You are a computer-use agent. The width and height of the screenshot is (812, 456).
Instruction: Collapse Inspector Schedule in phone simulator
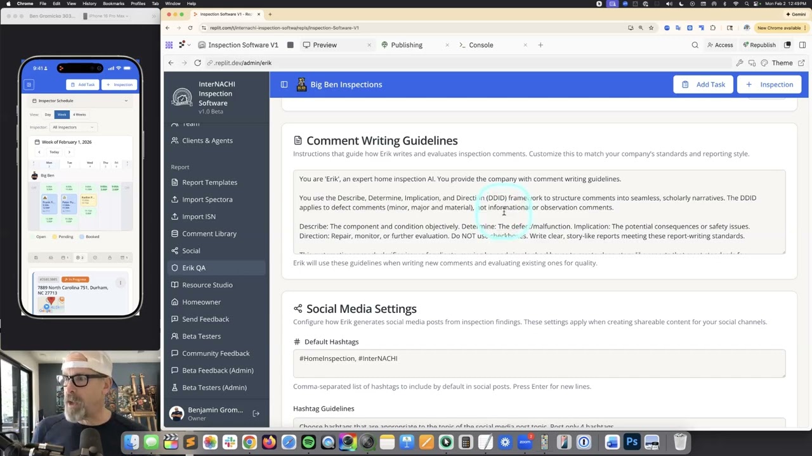click(126, 101)
